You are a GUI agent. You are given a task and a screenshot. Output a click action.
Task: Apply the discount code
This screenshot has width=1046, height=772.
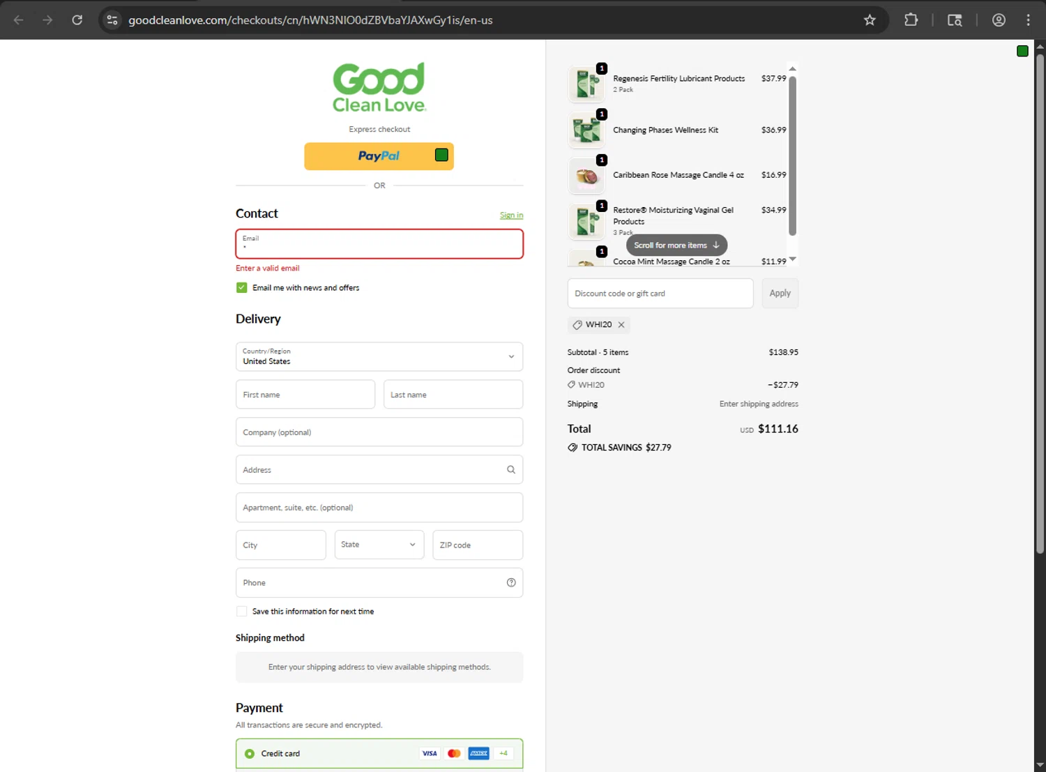pos(780,293)
